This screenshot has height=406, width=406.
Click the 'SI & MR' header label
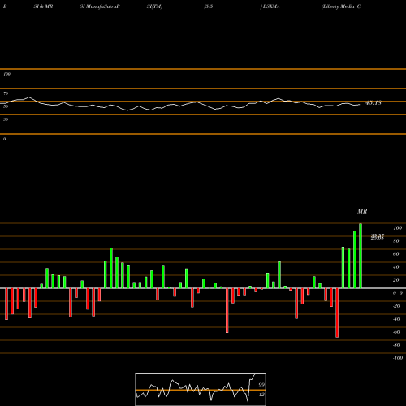[43, 6]
